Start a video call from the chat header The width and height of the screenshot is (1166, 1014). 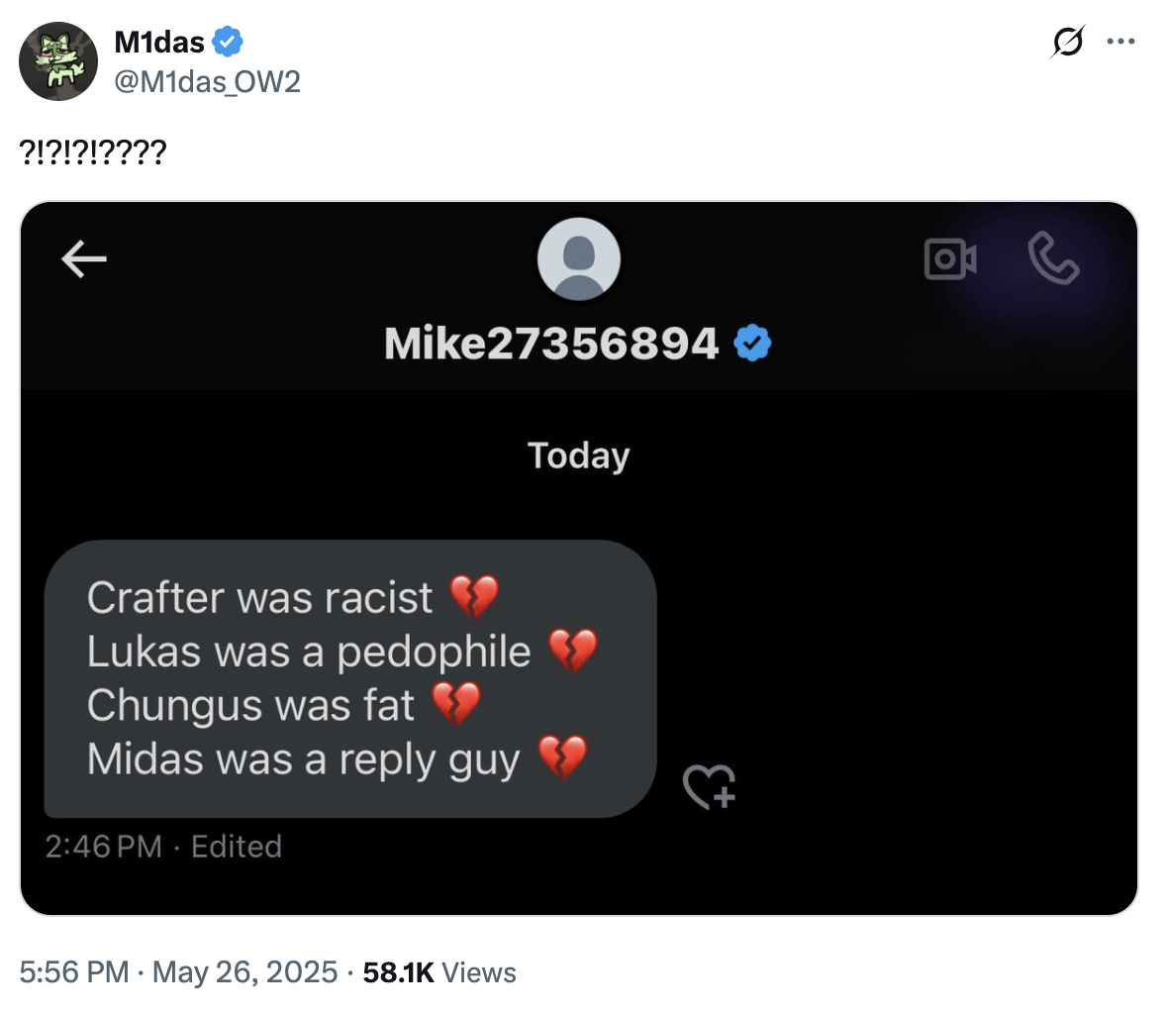click(950, 258)
